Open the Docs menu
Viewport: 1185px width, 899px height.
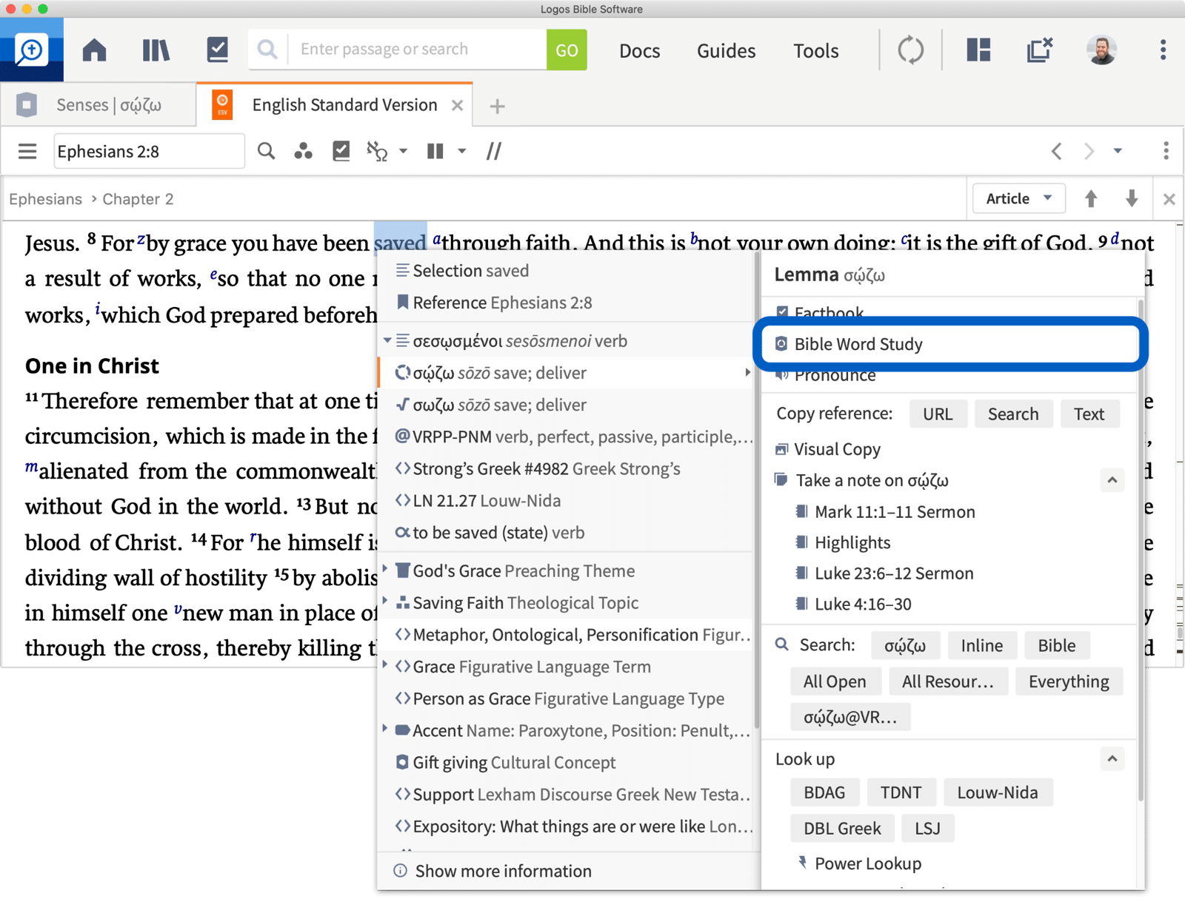[639, 51]
